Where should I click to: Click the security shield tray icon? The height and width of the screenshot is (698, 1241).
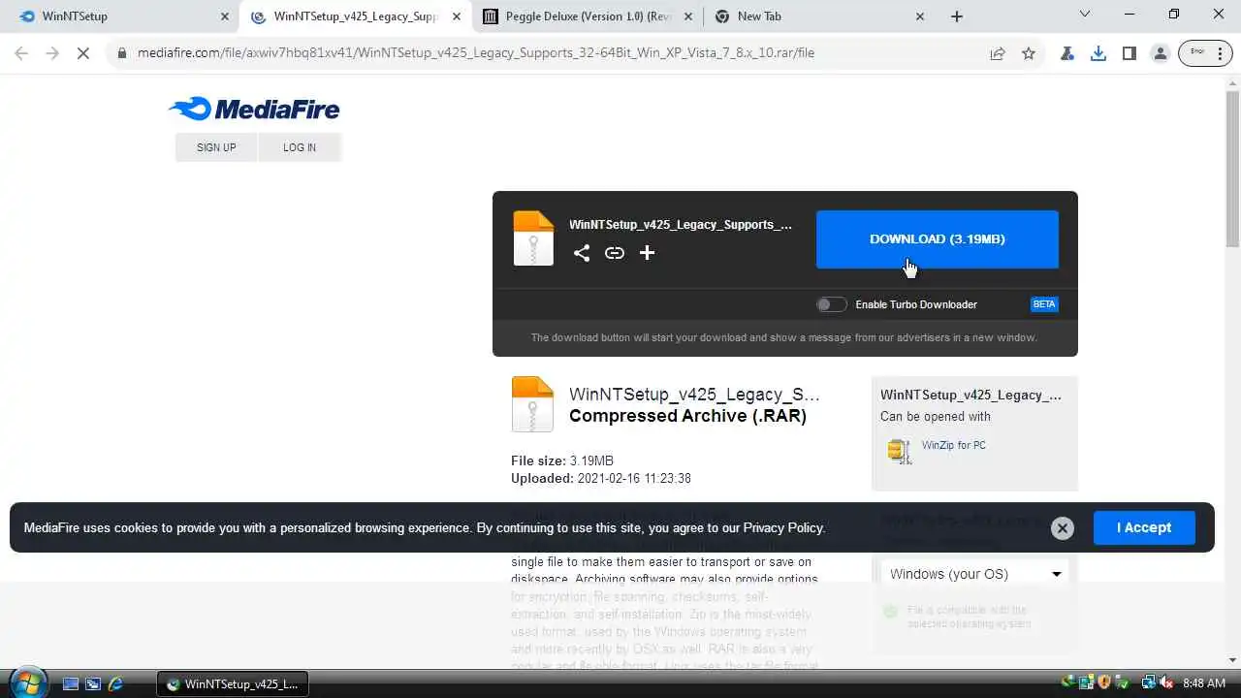pos(1105,683)
